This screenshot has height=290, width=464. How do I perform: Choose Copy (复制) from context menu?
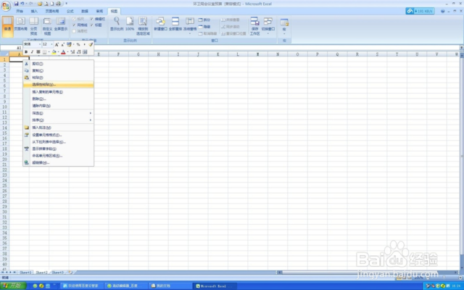click(58, 71)
